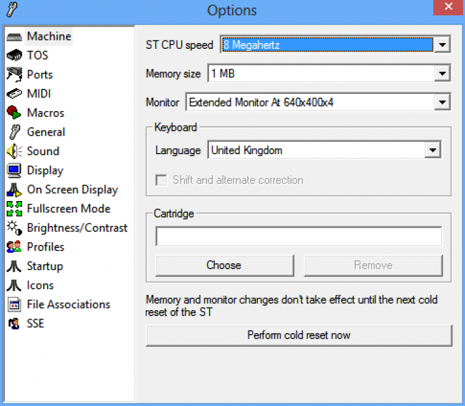Select the Ports joystick icon
The image size is (465, 406).
tap(14, 74)
